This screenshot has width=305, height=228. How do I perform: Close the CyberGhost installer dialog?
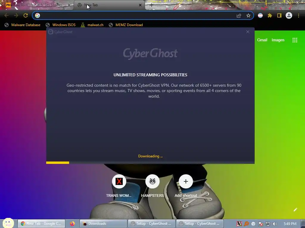tap(248, 32)
